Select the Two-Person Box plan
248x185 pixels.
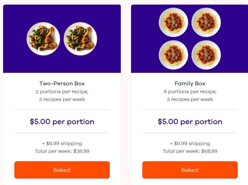[62, 170]
